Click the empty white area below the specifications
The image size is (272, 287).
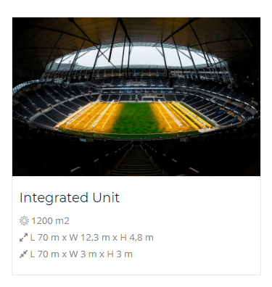[x=136, y=267]
